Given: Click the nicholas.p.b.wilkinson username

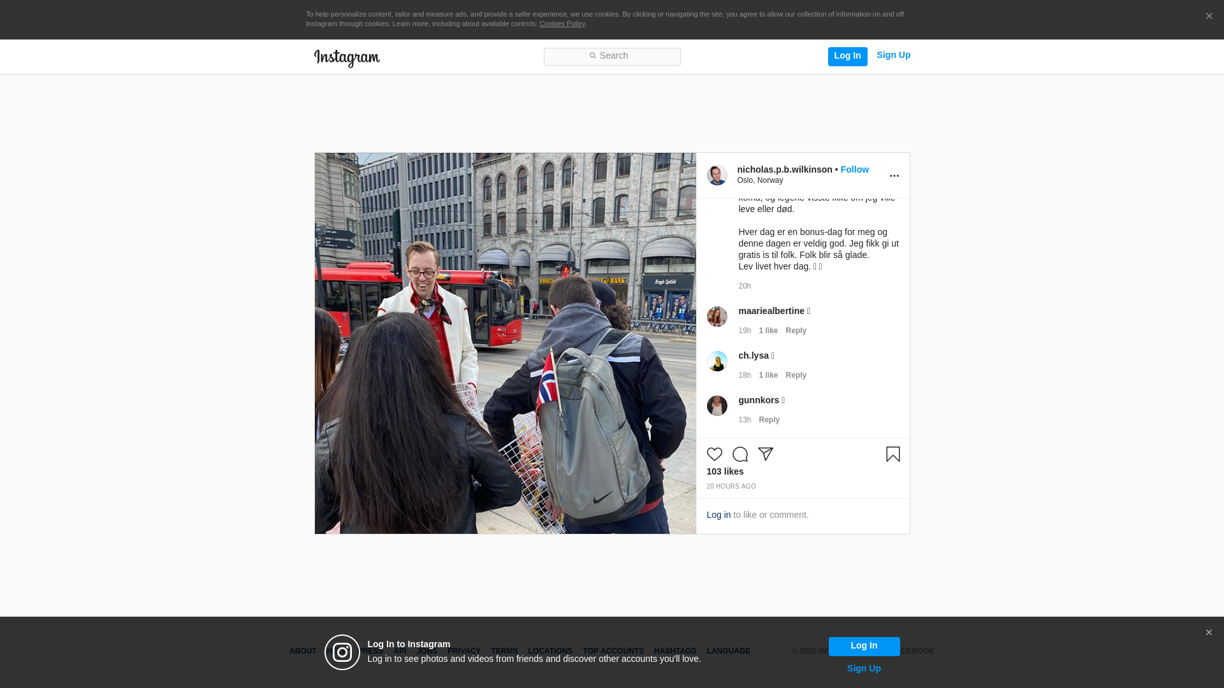Looking at the screenshot, I should [x=785, y=169].
